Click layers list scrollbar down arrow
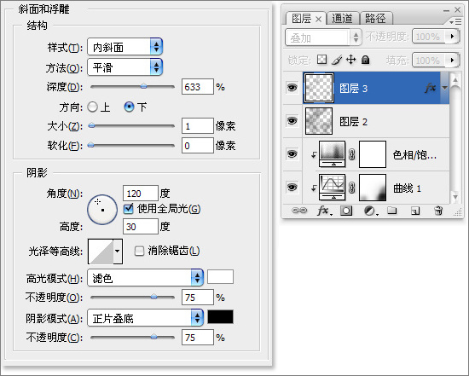The image size is (469, 376). [x=455, y=197]
